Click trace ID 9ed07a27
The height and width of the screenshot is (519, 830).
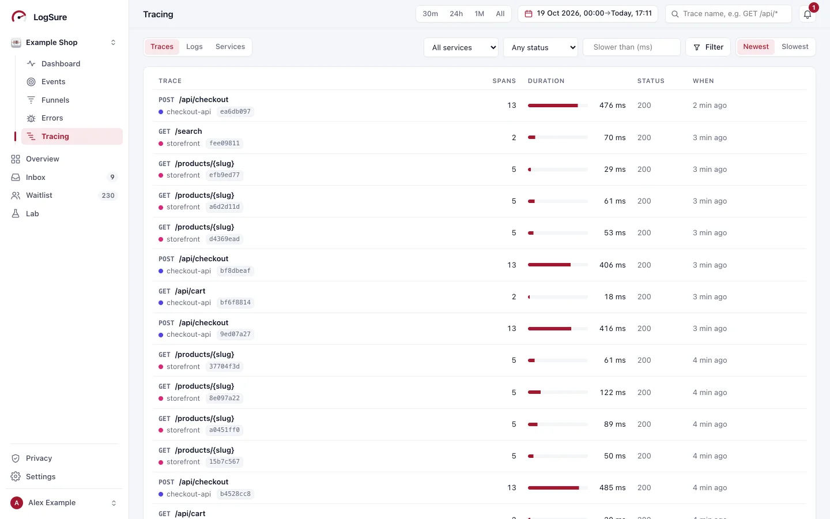[x=235, y=334]
